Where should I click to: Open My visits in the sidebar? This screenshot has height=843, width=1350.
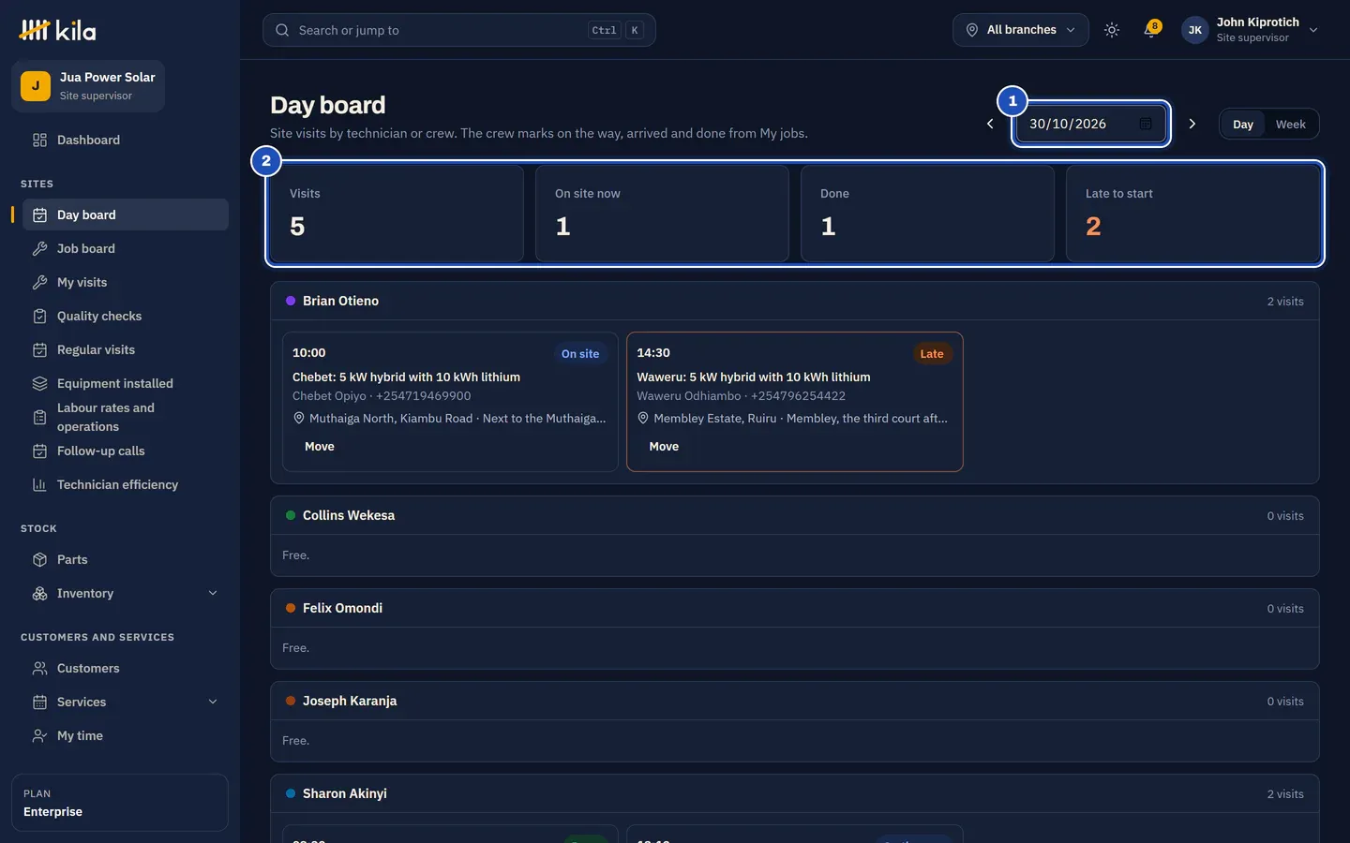(125, 282)
